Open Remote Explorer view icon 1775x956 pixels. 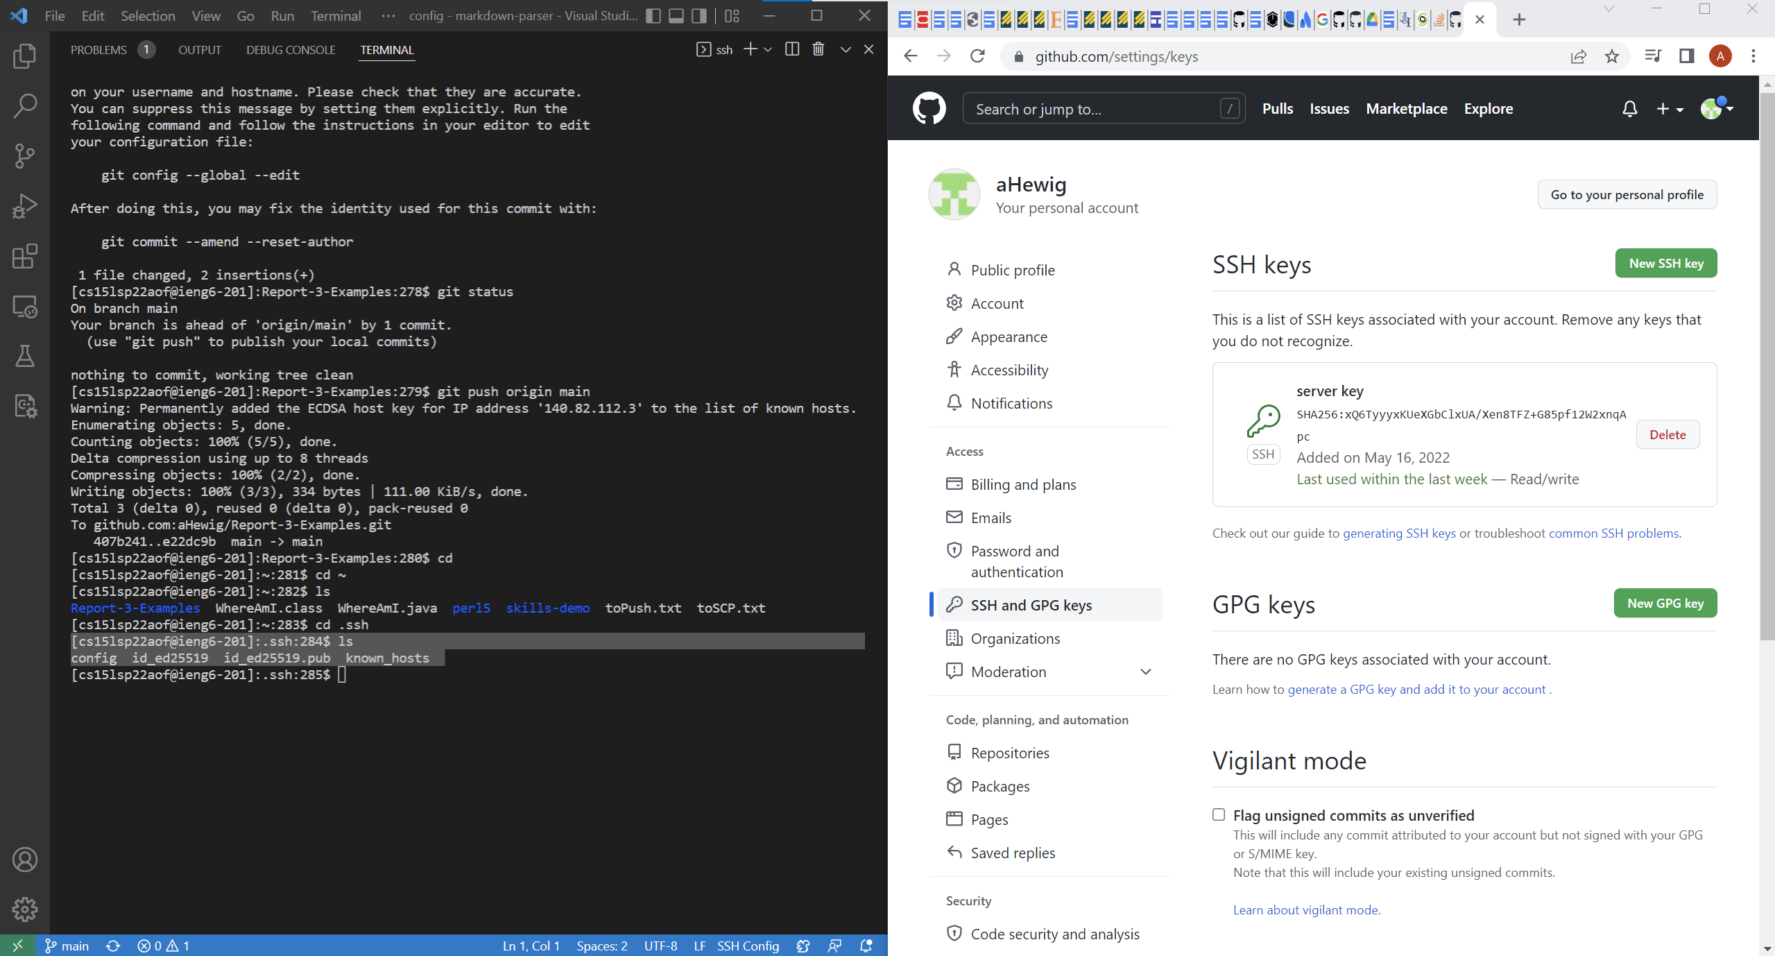coord(25,306)
